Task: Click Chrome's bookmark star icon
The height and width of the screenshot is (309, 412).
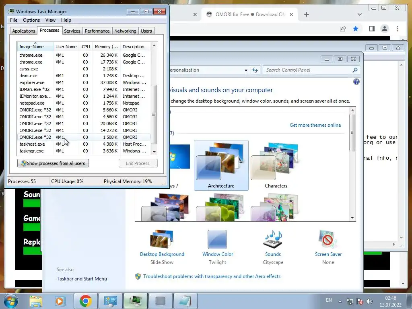Action: (356, 29)
